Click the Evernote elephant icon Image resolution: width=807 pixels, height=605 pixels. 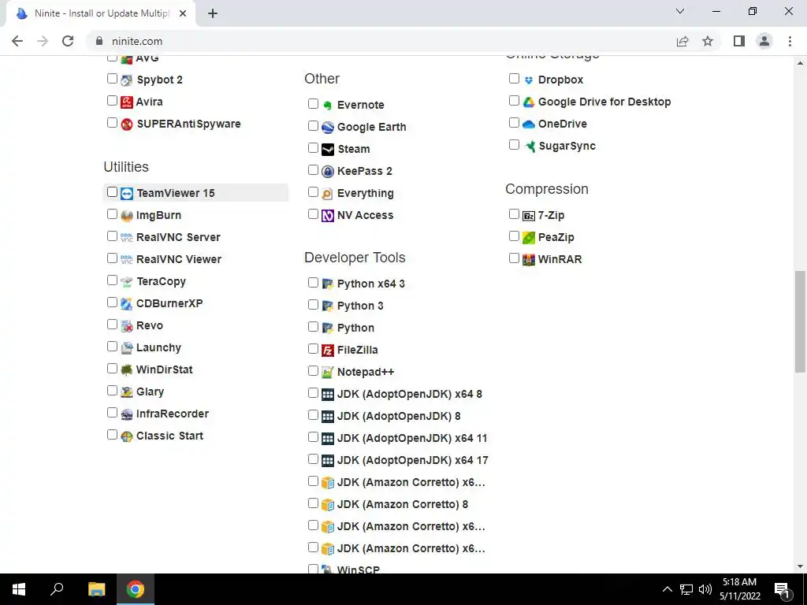tap(328, 106)
